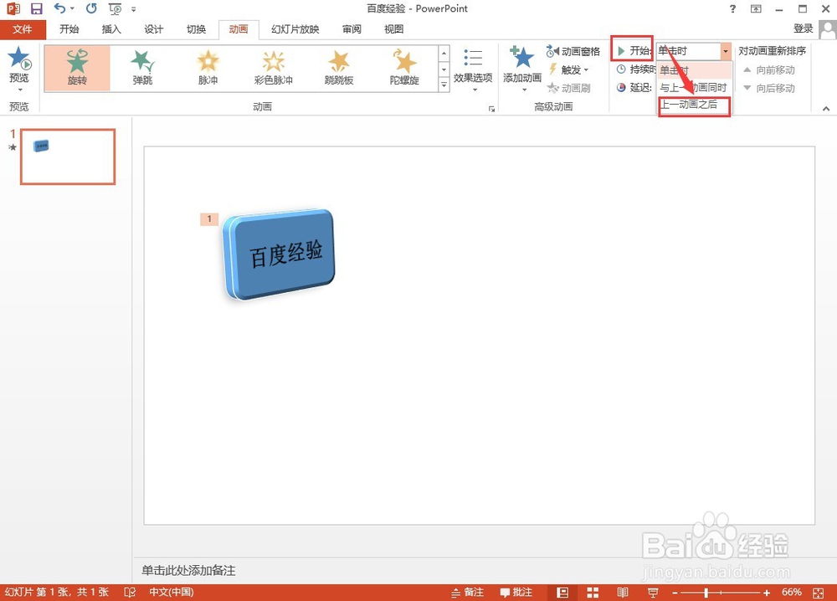837x601 pixels.
Task: Choose 与上一动画同时 from the dropdown list
Action: pyautogui.click(x=695, y=88)
